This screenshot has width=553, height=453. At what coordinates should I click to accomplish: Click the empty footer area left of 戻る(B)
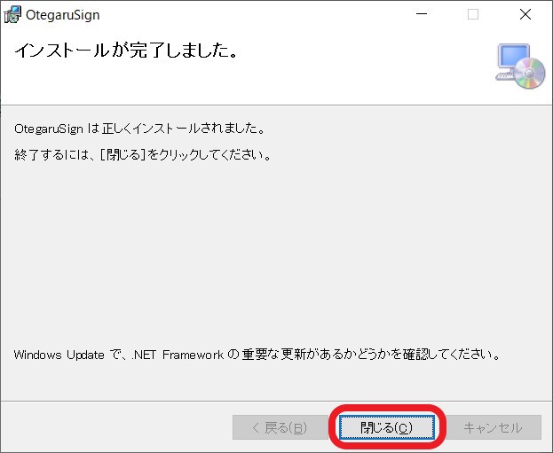[x=115, y=427]
